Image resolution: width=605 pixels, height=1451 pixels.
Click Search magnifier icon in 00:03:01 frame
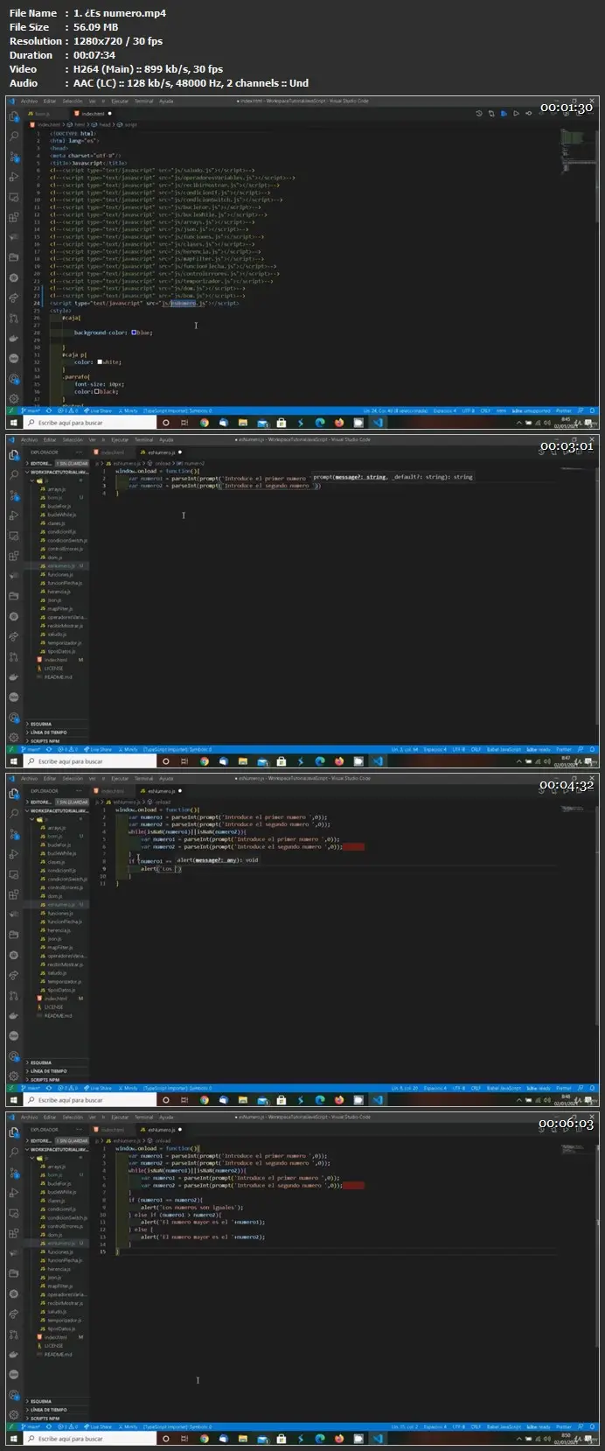pos(13,475)
